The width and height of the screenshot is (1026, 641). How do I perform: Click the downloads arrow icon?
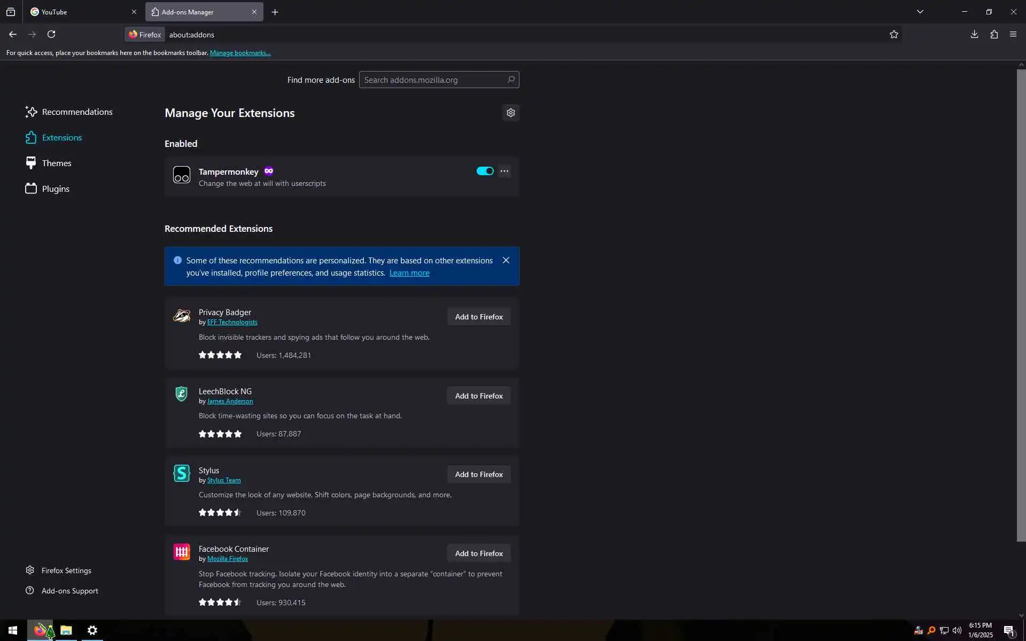pos(974,35)
